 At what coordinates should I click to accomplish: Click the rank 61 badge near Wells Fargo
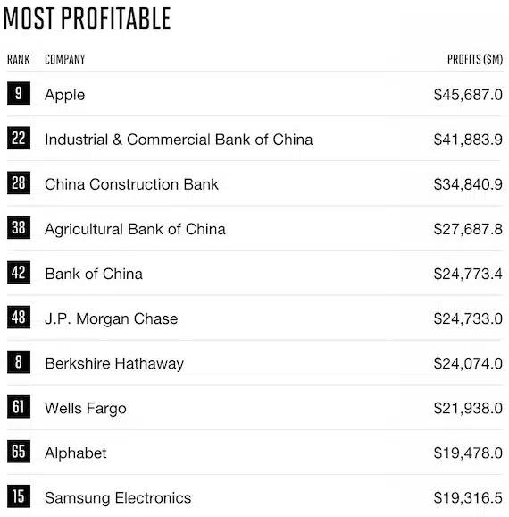point(19,407)
